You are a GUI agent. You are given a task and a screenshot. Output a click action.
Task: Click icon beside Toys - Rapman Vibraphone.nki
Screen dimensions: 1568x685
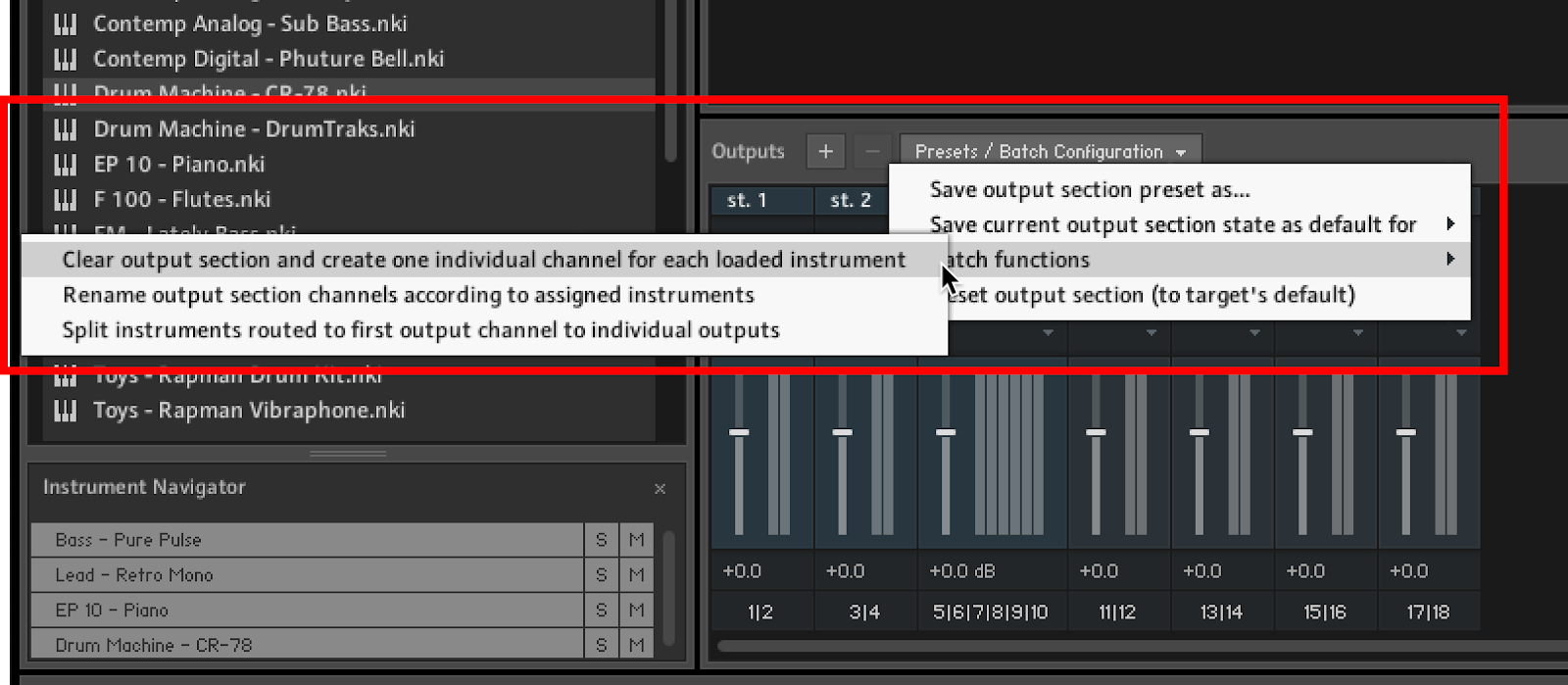pos(65,411)
